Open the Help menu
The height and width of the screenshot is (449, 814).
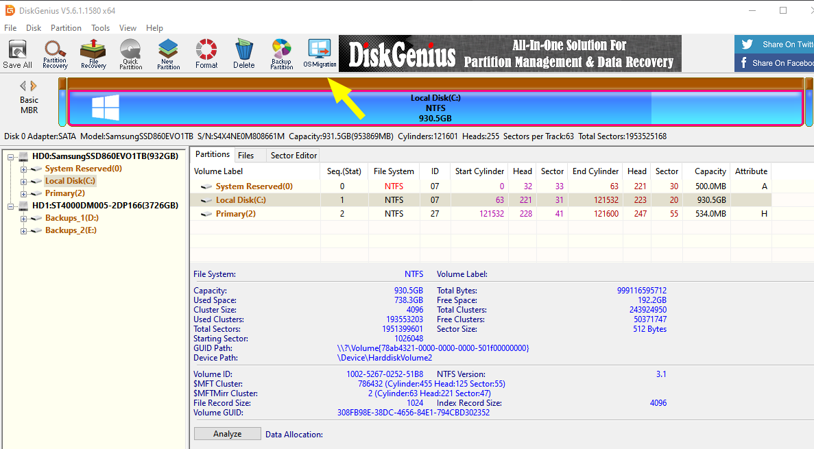(x=154, y=28)
